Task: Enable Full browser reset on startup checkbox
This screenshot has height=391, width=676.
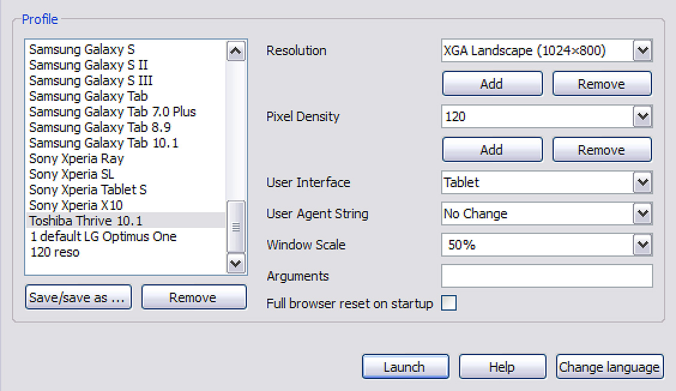Action: point(449,303)
